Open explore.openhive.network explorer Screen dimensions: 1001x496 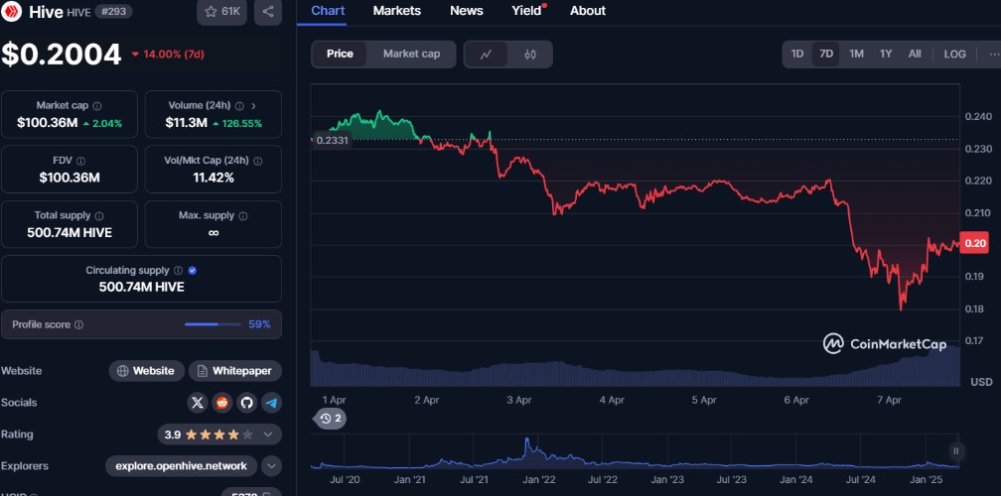(x=182, y=466)
